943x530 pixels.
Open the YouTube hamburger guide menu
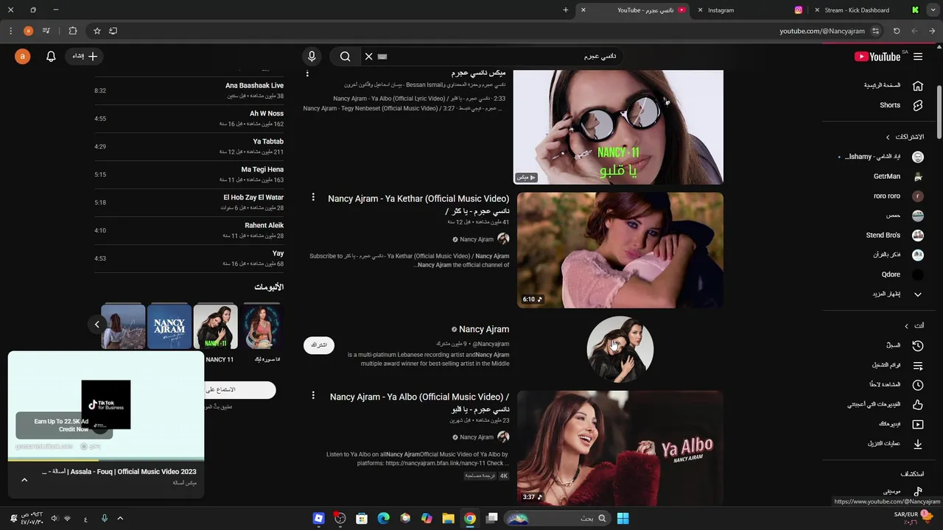[918, 56]
